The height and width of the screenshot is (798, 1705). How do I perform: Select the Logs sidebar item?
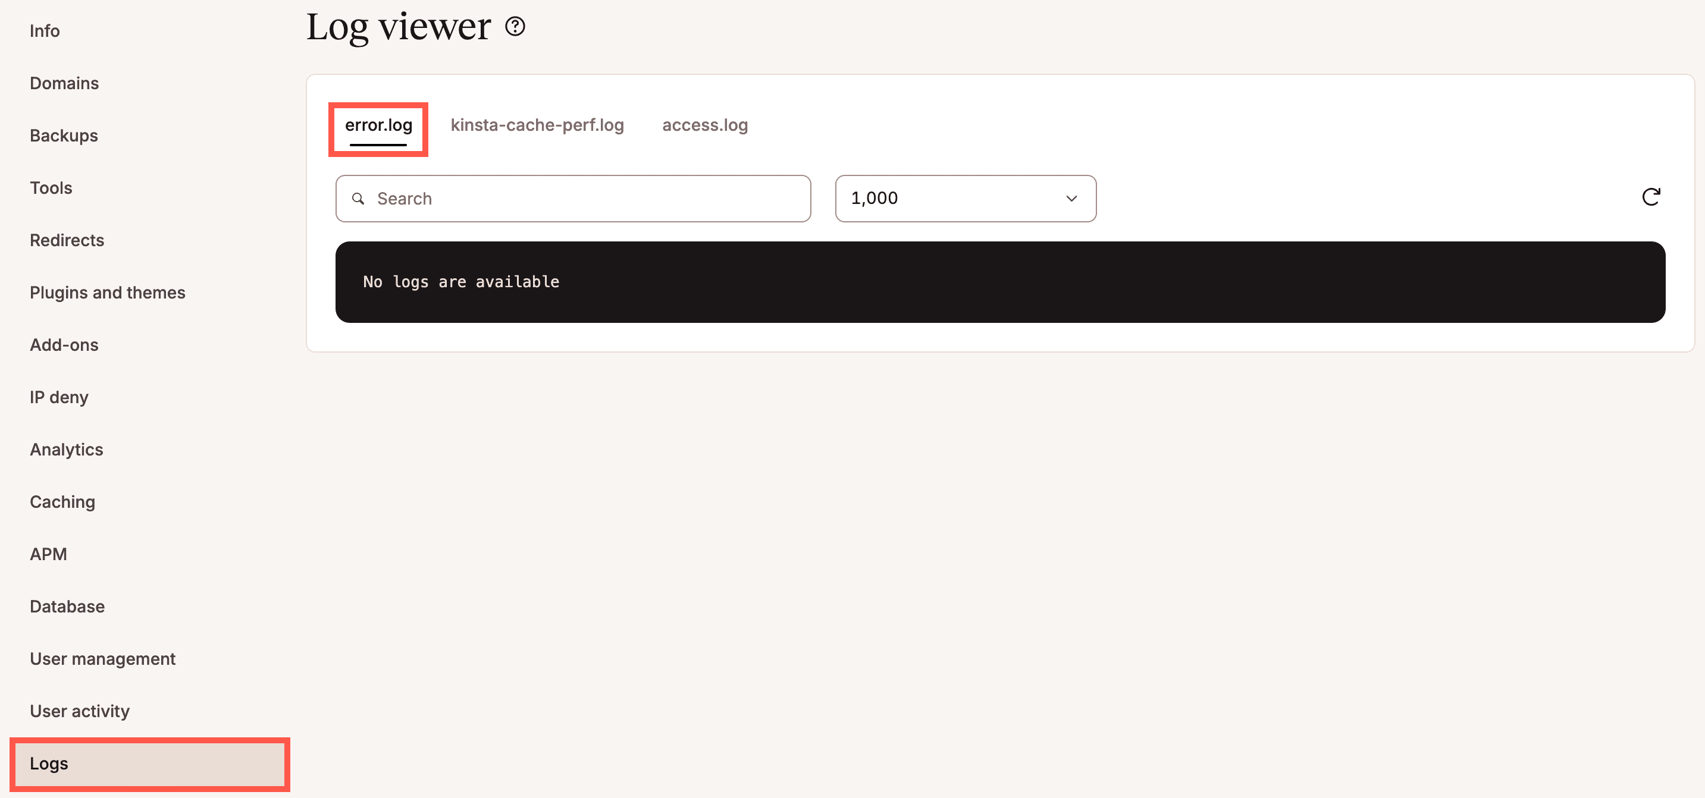click(48, 764)
